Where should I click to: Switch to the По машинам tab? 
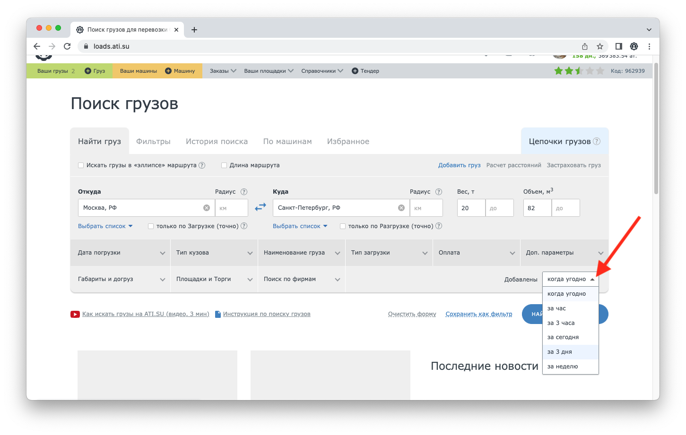(x=287, y=141)
